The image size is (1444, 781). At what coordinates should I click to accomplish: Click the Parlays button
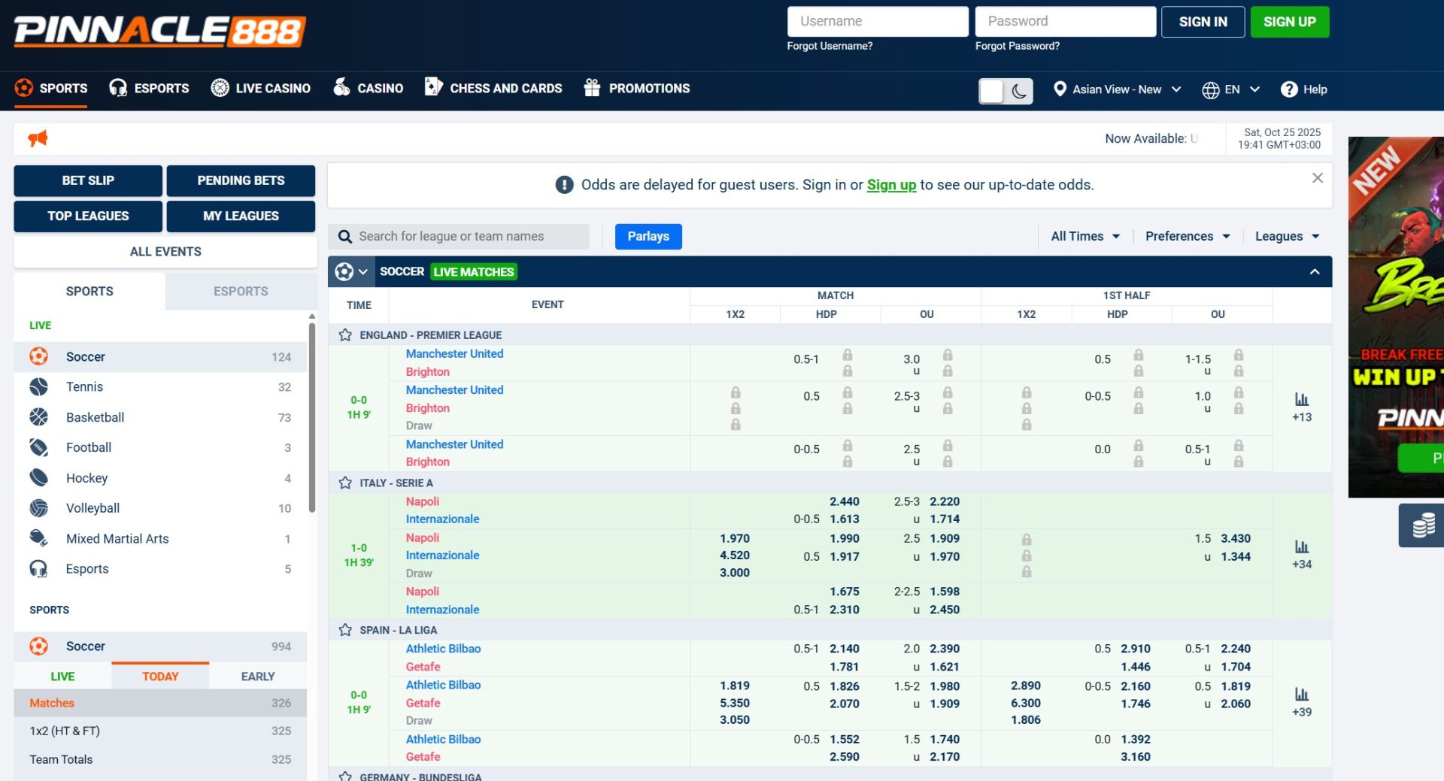[648, 237]
